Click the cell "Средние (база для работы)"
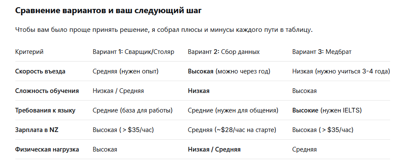The height and width of the screenshot is (163, 394). click(x=133, y=110)
